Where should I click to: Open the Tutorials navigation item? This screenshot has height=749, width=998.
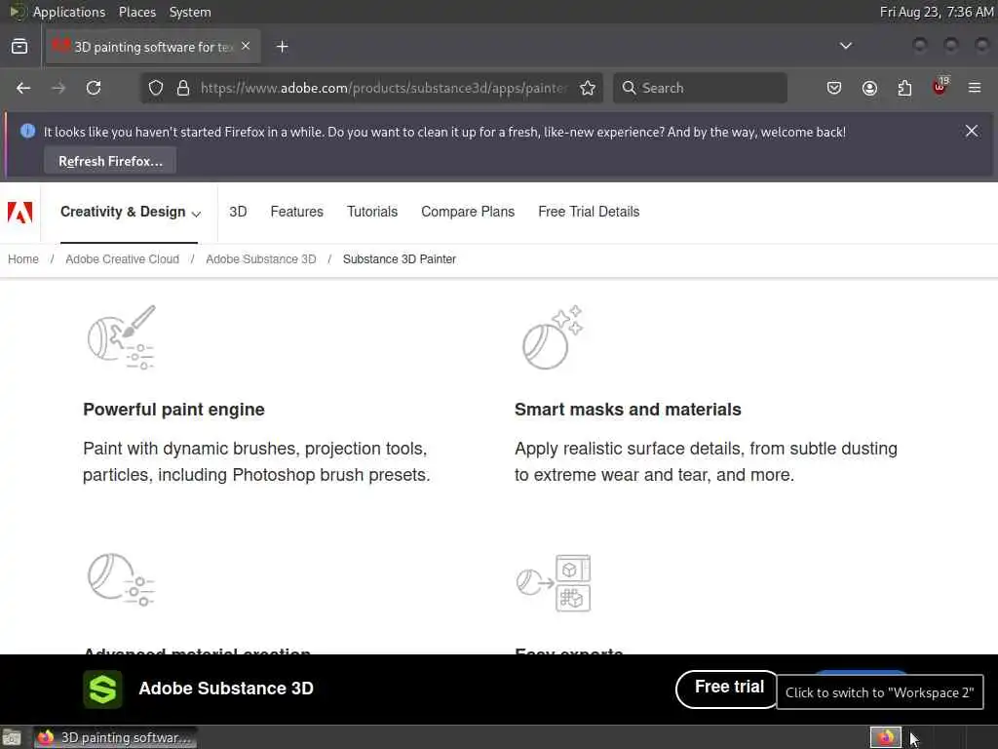click(372, 212)
